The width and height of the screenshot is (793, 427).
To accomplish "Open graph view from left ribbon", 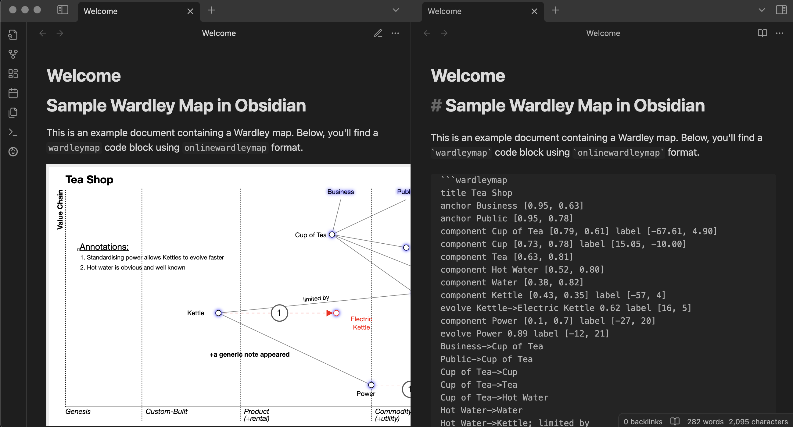I will [13, 54].
